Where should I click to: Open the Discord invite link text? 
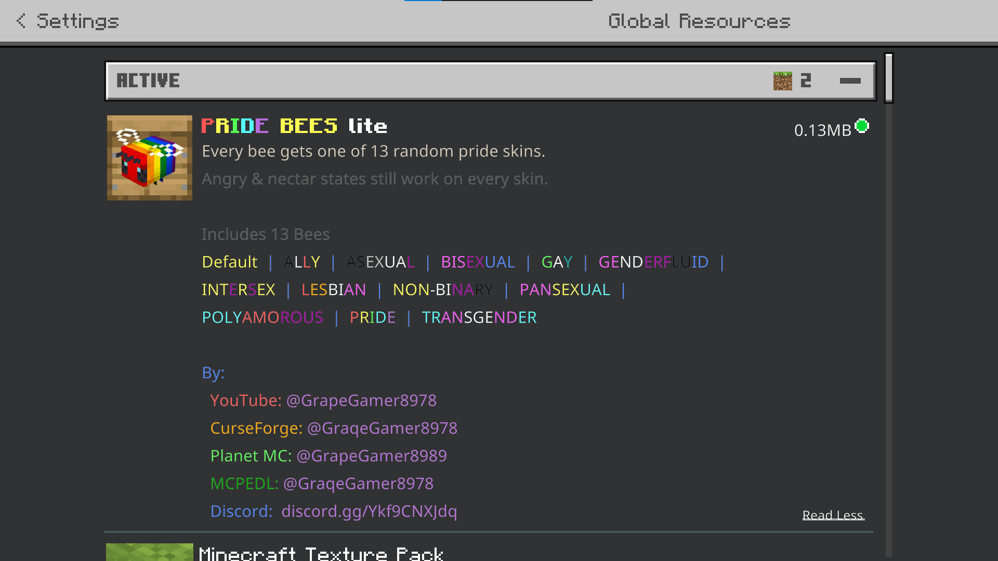(369, 511)
